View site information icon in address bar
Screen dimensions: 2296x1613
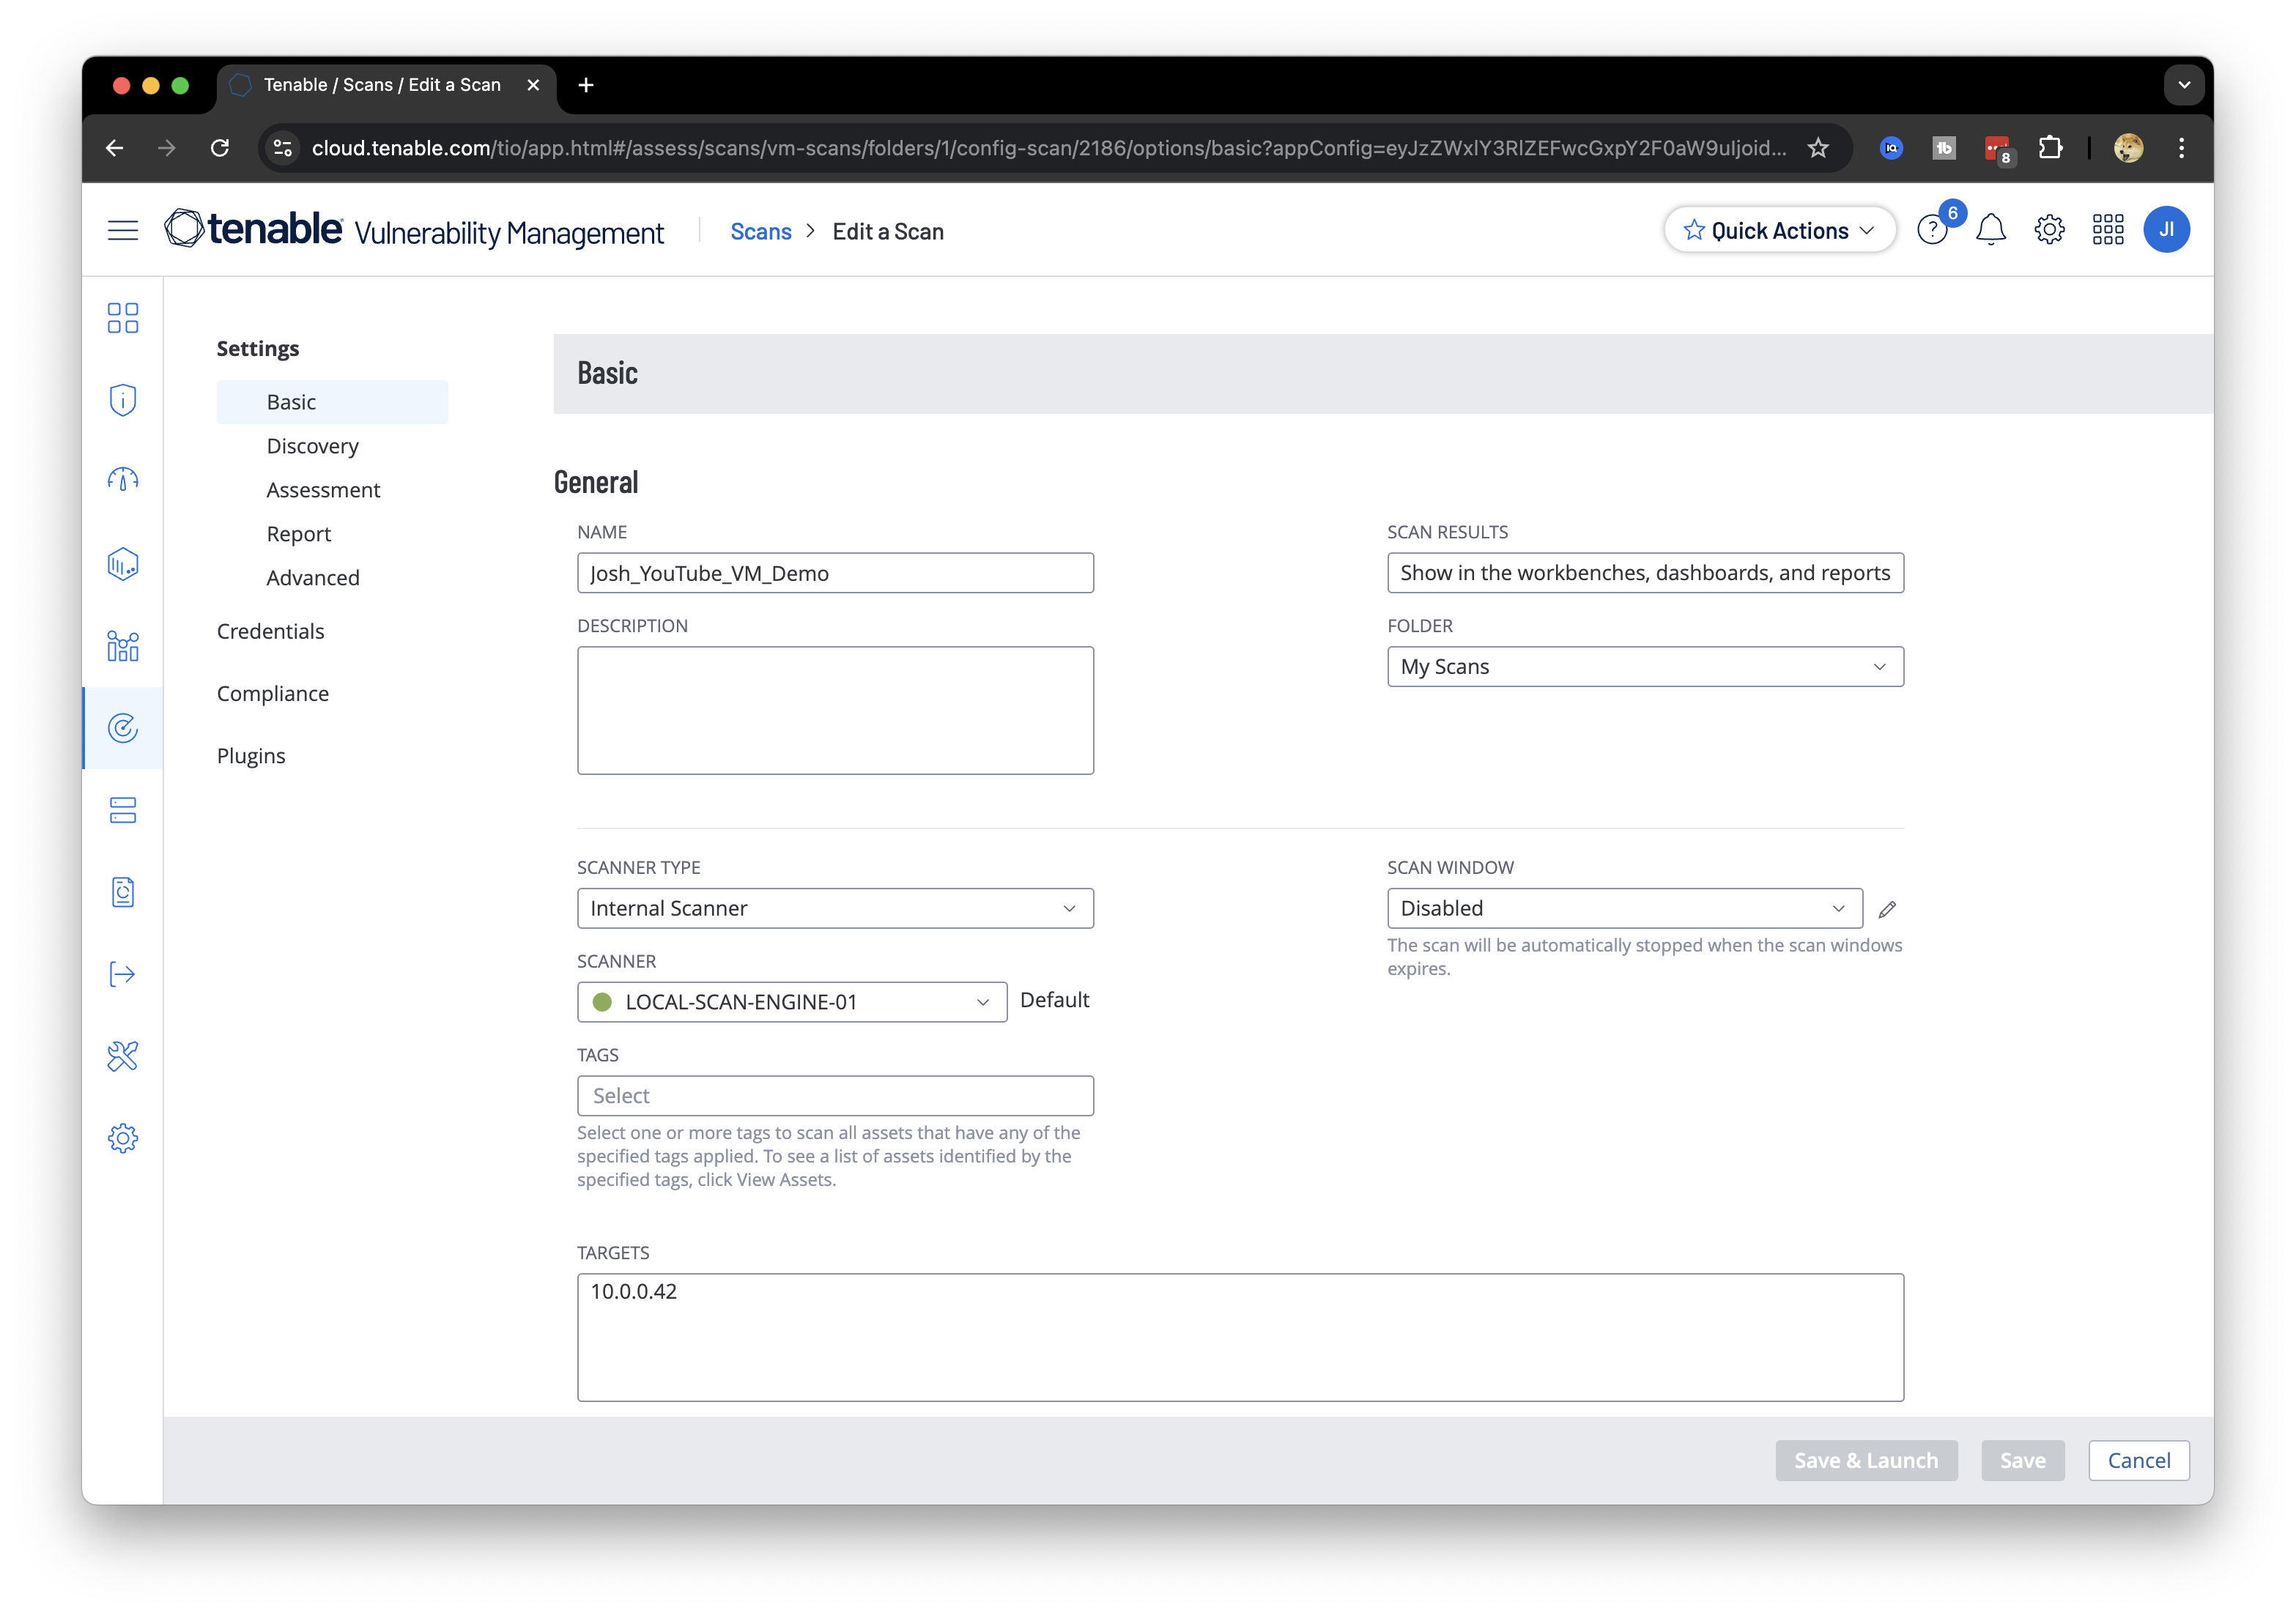[283, 148]
